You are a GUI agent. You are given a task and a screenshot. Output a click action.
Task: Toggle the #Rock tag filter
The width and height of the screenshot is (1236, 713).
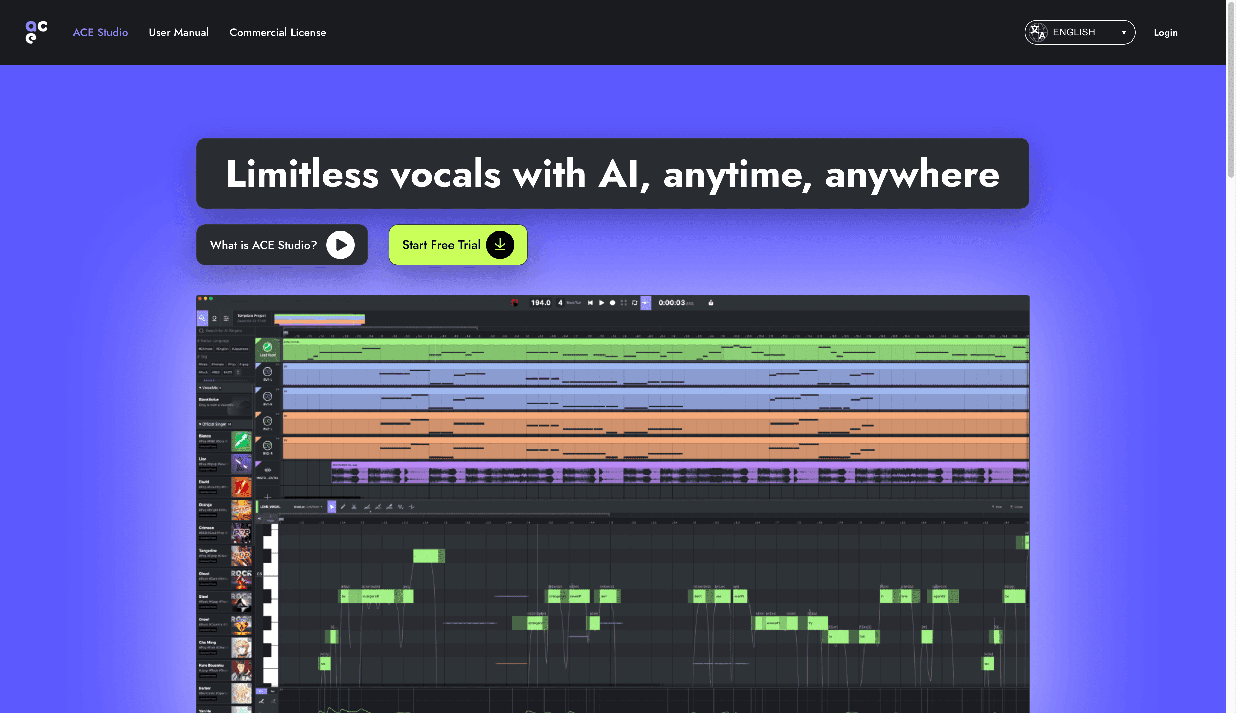pos(203,372)
